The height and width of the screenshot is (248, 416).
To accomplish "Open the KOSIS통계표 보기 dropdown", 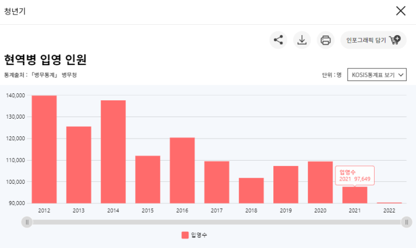I will click(x=377, y=75).
